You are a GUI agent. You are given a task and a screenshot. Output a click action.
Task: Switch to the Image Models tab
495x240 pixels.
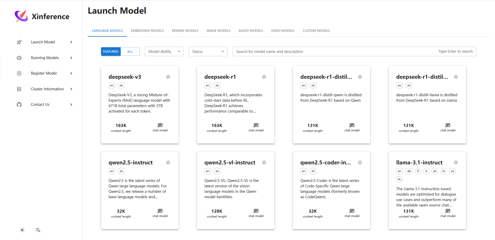pos(218,30)
